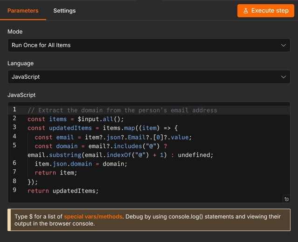Expand the Language dropdown chevron

coord(284,77)
